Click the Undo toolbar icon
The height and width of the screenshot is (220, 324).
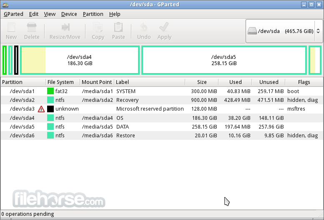(x=144, y=27)
